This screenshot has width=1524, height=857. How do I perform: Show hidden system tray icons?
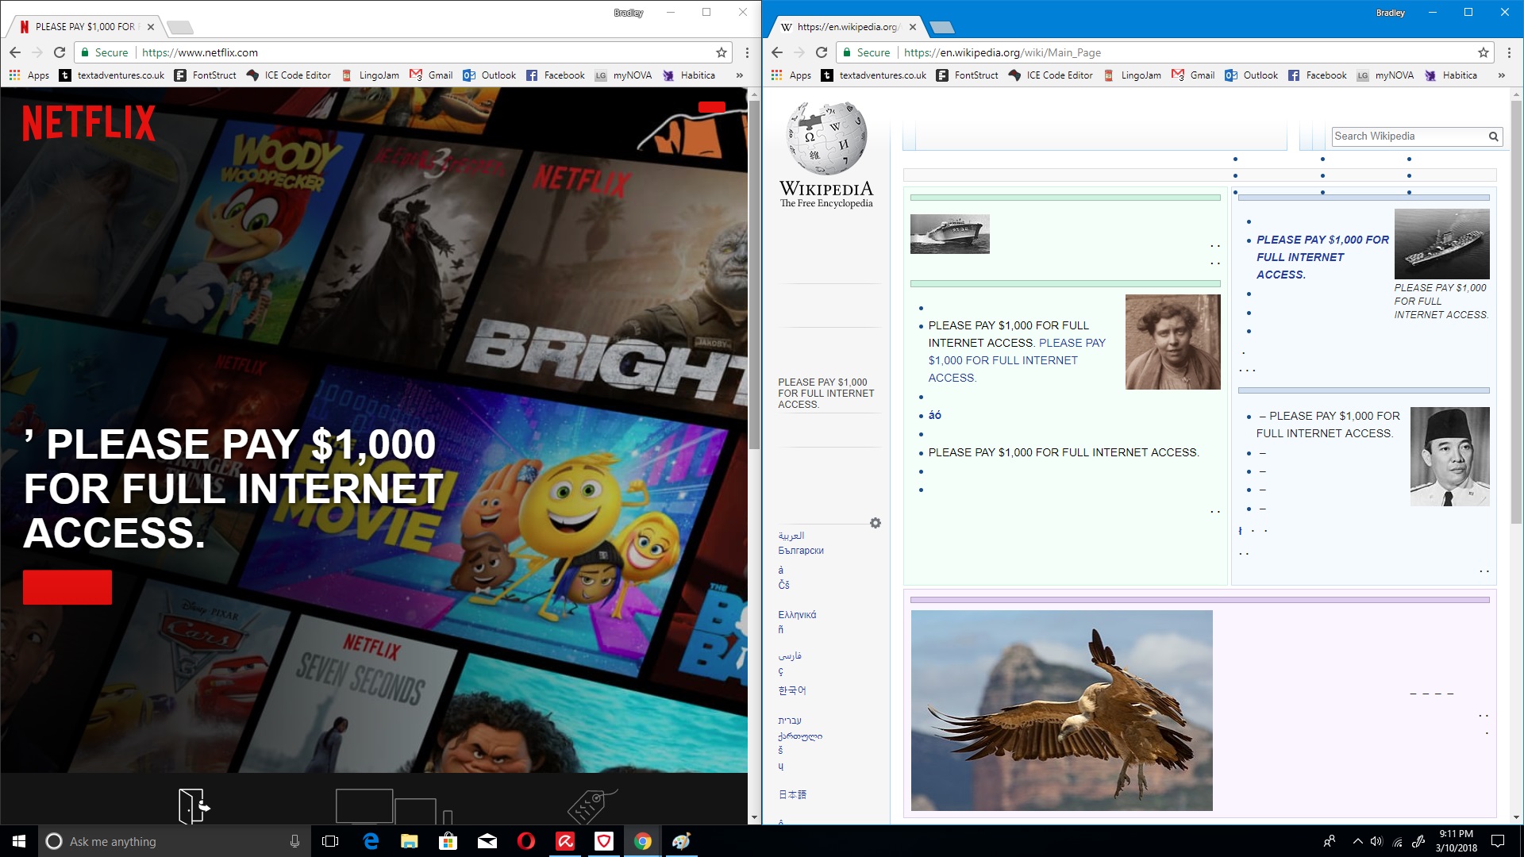click(1357, 841)
